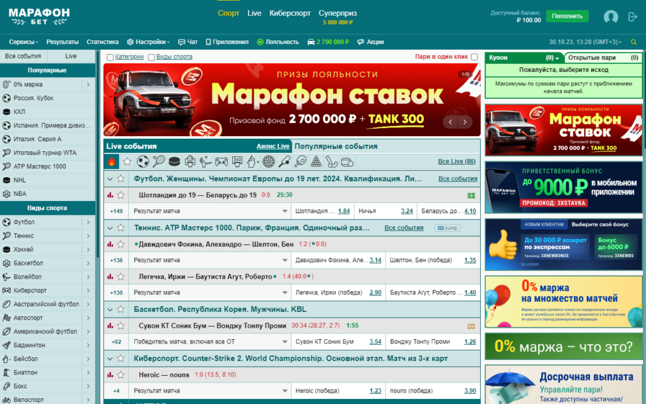Filter live events by field hockey stick icon
The height and width of the screenshot is (404, 646).
click(x=332, y=162)
